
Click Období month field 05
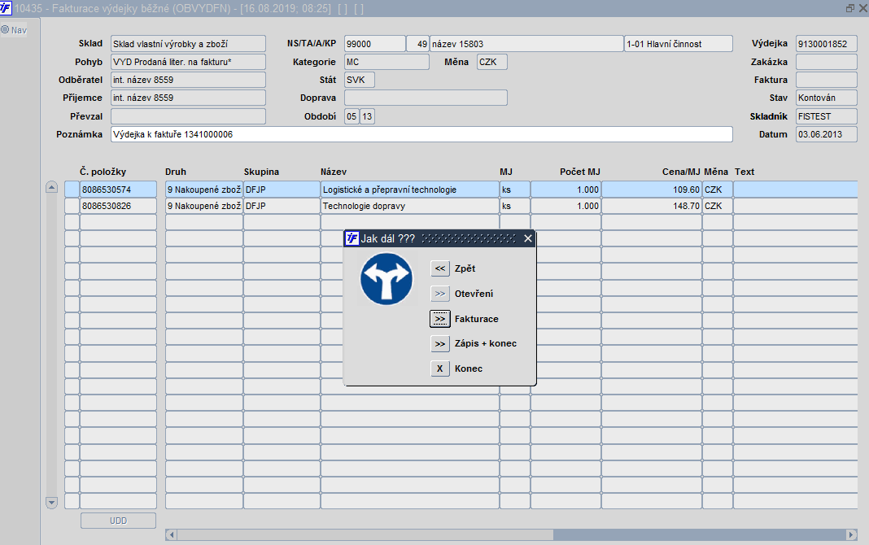pyautogui.click(x=352, y=116)
